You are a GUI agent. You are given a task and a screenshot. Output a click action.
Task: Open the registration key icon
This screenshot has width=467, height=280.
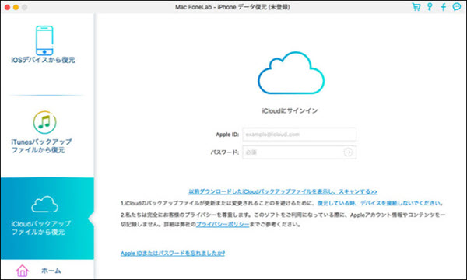(x=430, y=7)
